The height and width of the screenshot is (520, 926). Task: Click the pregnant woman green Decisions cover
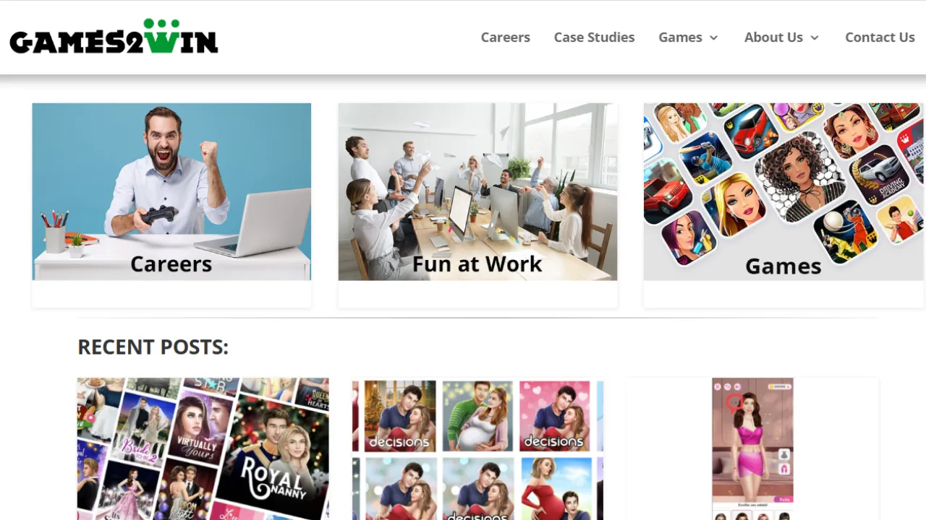(x=477, y=416)
